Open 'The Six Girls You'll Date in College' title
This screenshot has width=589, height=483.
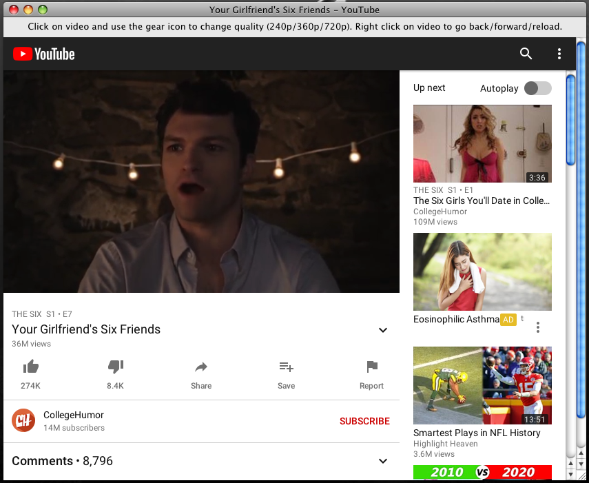482,201
